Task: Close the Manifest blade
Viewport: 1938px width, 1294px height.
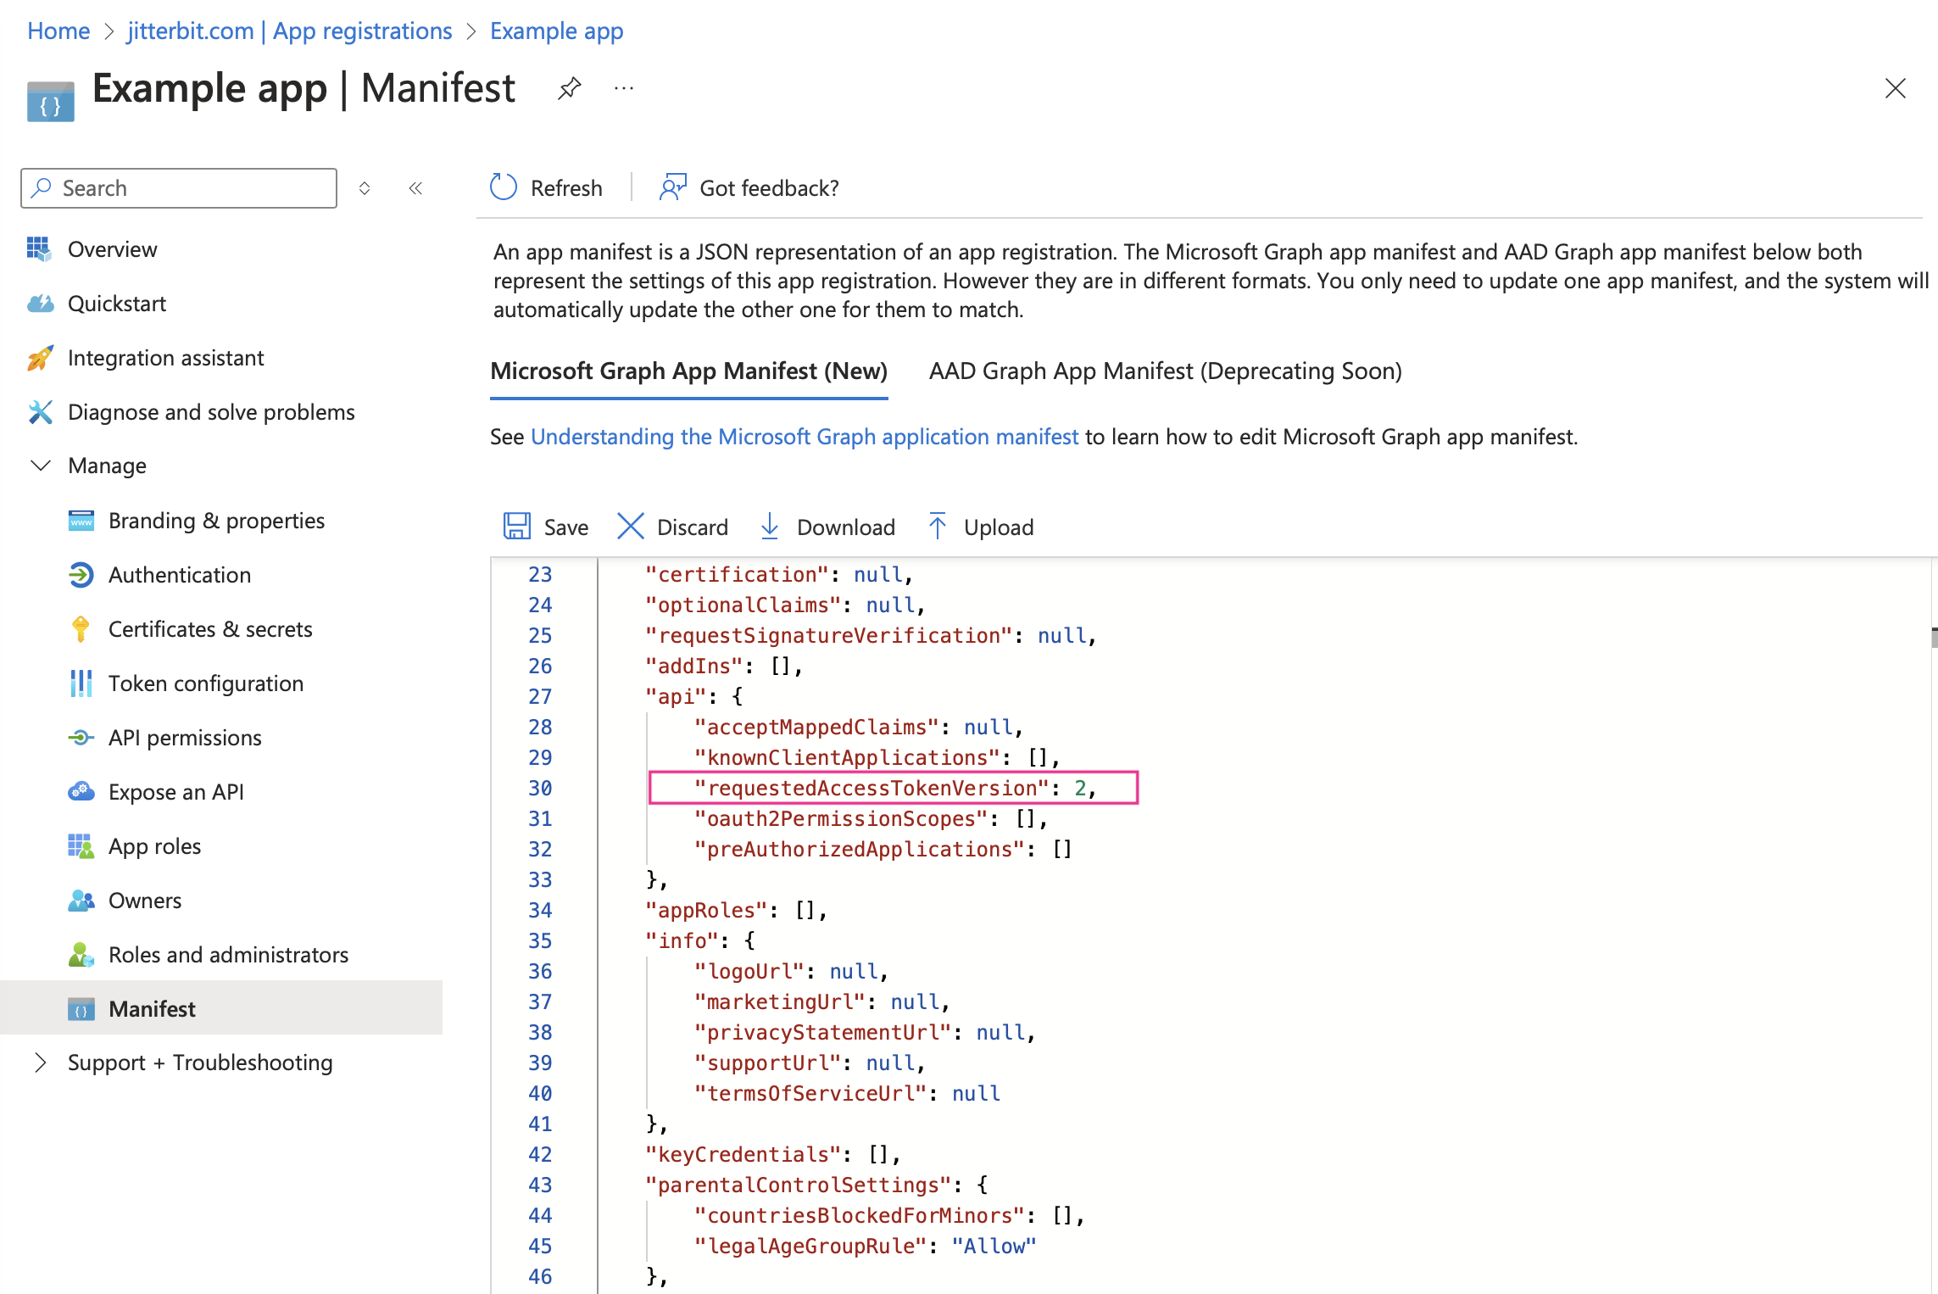Action: click(x=1895, y=88)
